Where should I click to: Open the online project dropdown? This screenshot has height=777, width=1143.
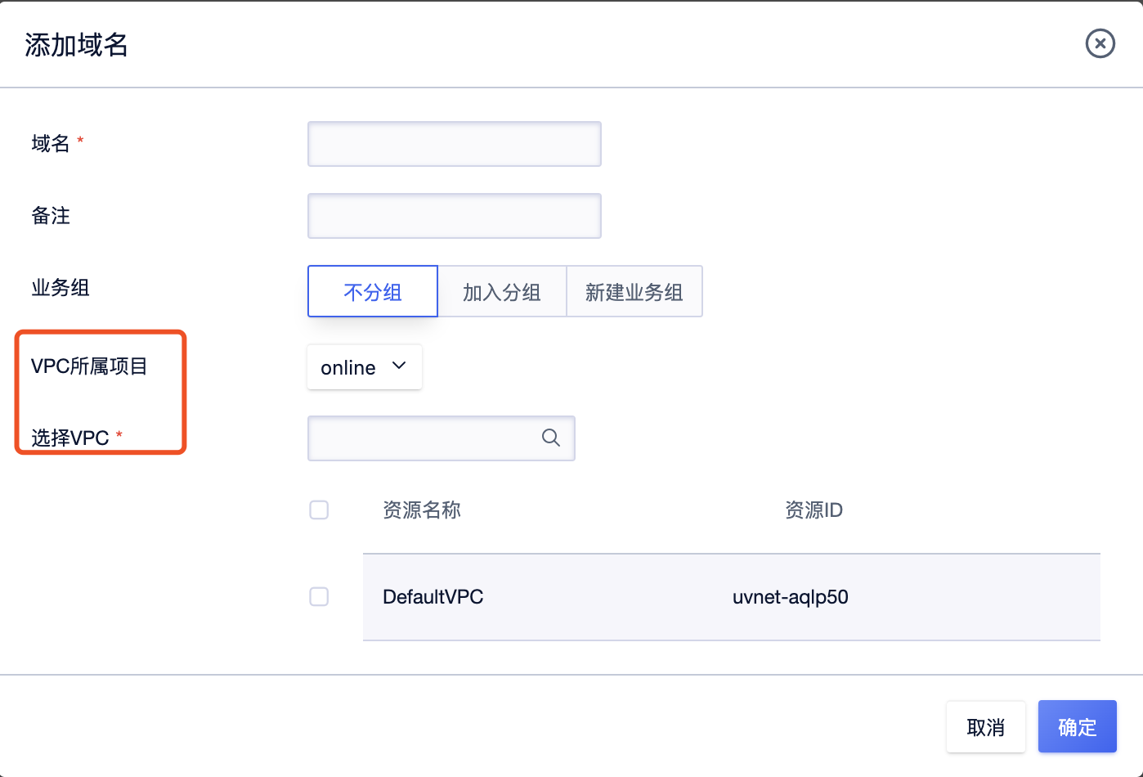(x=348, y=367)
